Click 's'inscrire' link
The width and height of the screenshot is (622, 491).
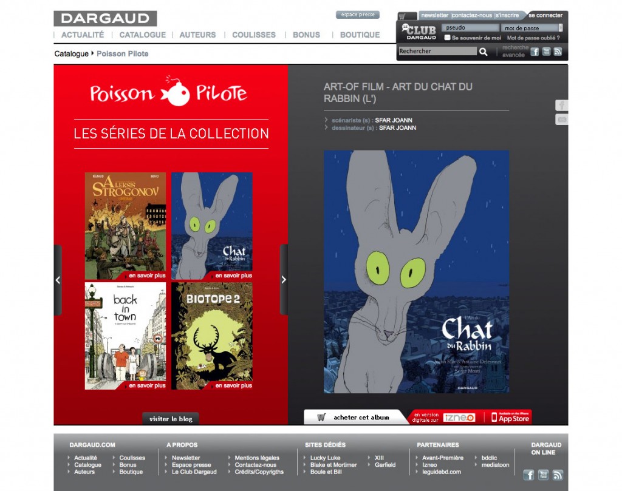[x=507, y=15]
